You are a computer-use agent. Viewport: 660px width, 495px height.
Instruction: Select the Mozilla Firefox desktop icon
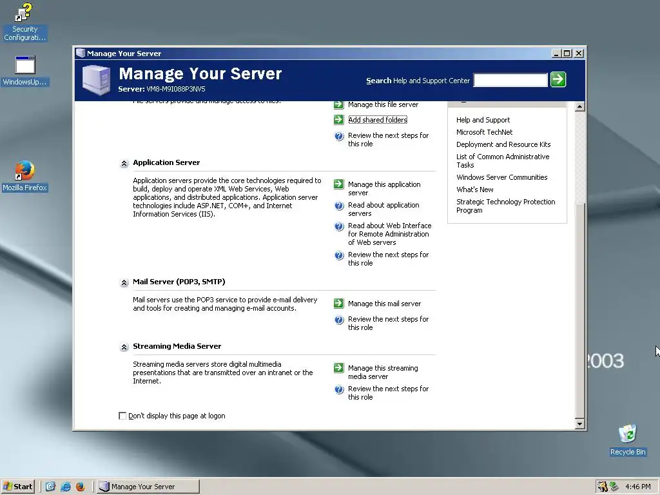(24, 176)
